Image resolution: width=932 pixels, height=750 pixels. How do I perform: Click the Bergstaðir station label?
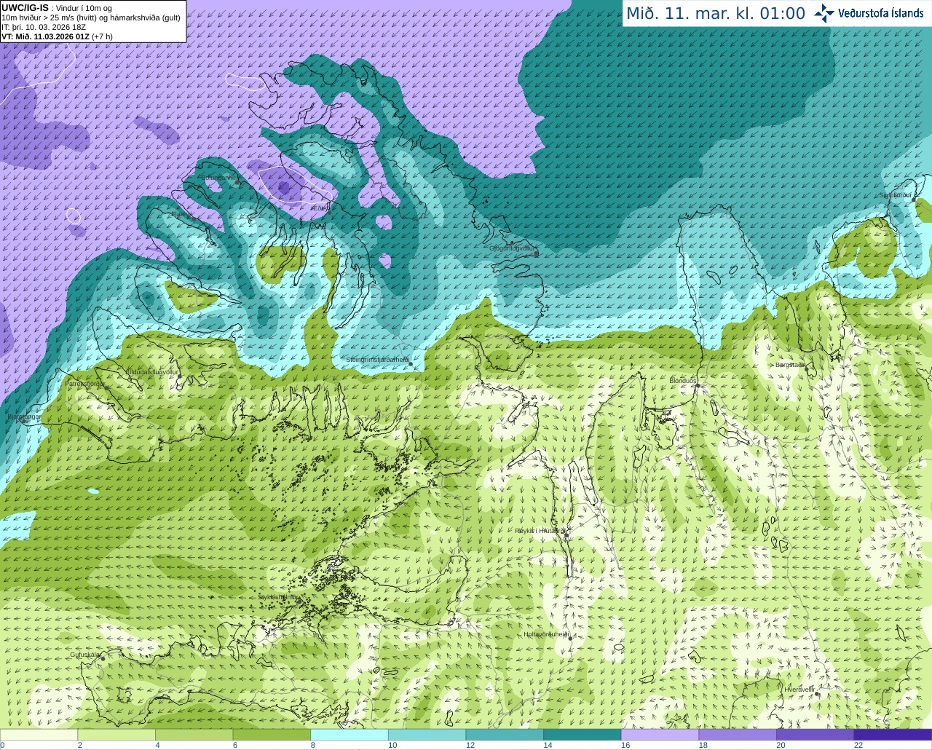point(789,364)
